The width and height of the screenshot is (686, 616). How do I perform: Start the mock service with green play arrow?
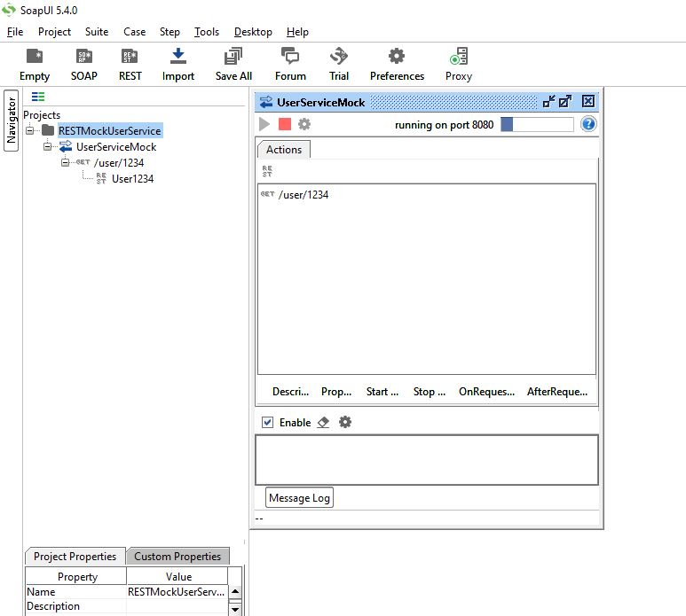point(264,124)
